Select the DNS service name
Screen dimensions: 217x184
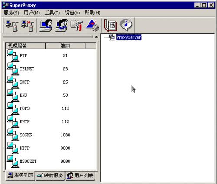23,95
